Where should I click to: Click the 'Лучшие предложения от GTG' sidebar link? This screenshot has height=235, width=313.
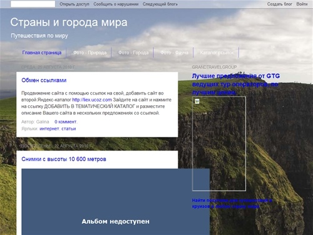(236, 84)
